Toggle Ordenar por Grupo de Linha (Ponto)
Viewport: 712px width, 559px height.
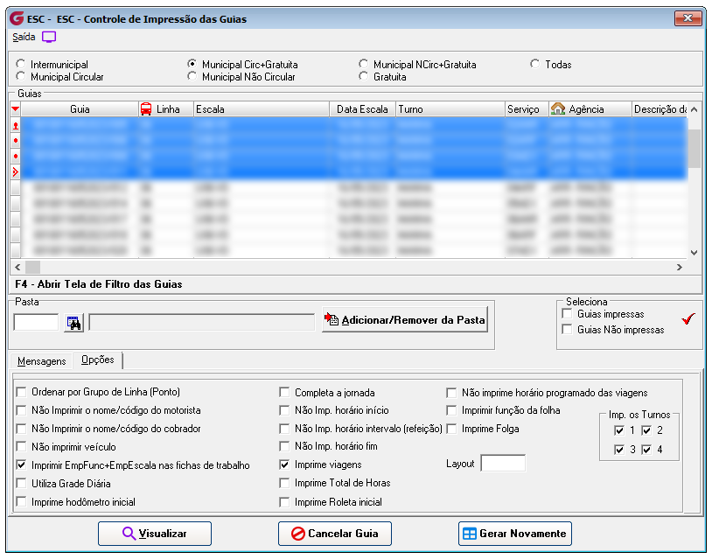click(x=21, y=392)
